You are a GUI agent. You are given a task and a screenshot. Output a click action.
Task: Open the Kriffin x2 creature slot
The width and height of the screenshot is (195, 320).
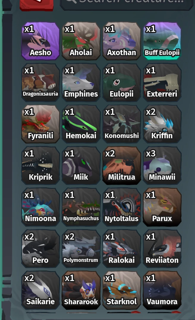pos(162,124)
